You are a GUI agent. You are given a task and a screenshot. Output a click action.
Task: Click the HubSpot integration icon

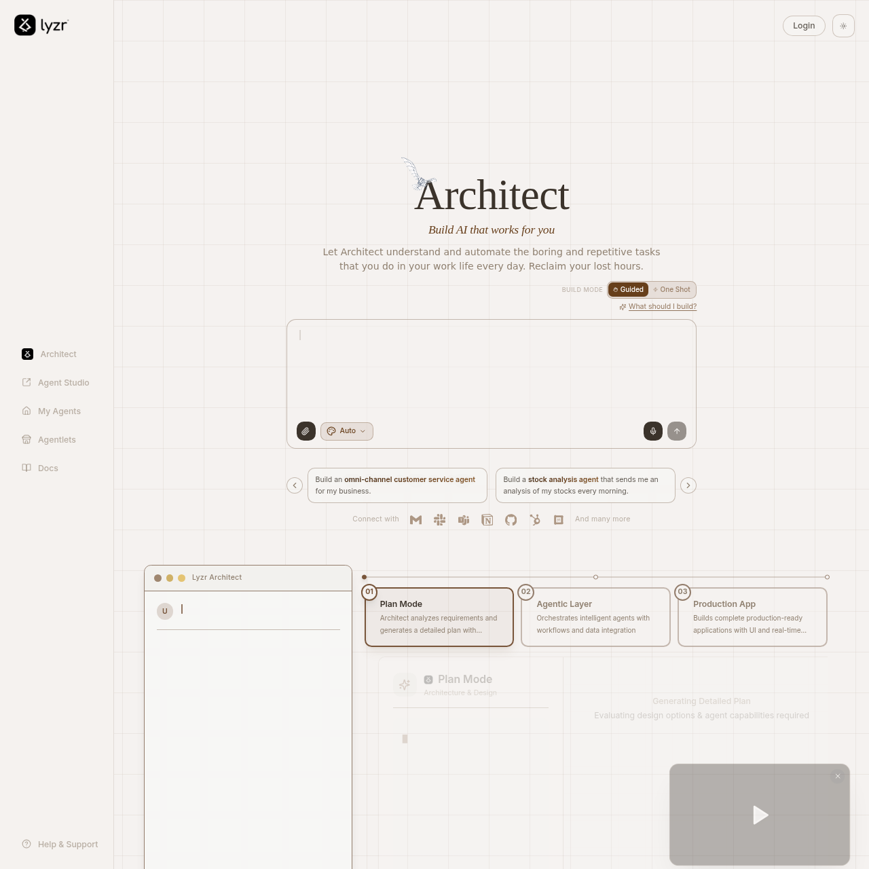click(x=535, y=519)
